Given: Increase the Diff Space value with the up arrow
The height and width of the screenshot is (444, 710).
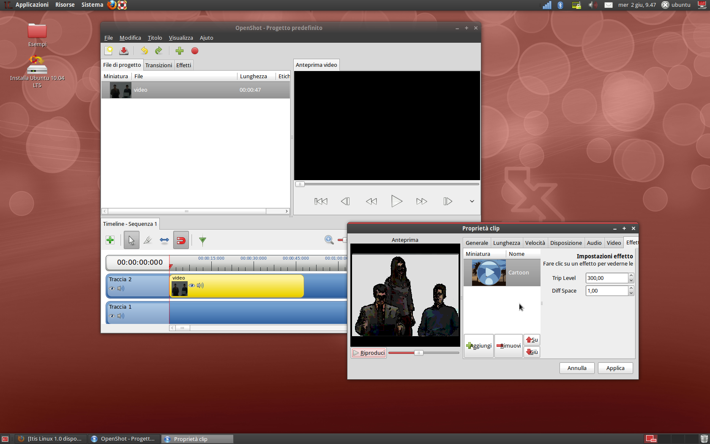Looking at the screenshot, I should (x=631, y=288).
